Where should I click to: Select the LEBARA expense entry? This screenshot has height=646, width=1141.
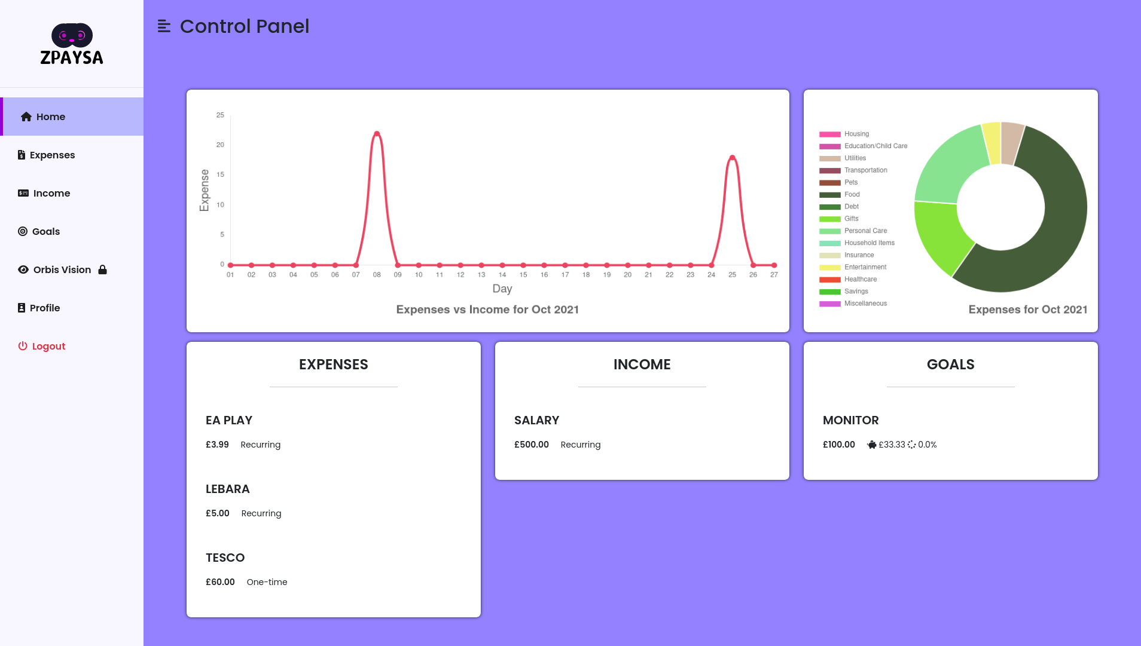pyautogui.click(x=334, y=501)
